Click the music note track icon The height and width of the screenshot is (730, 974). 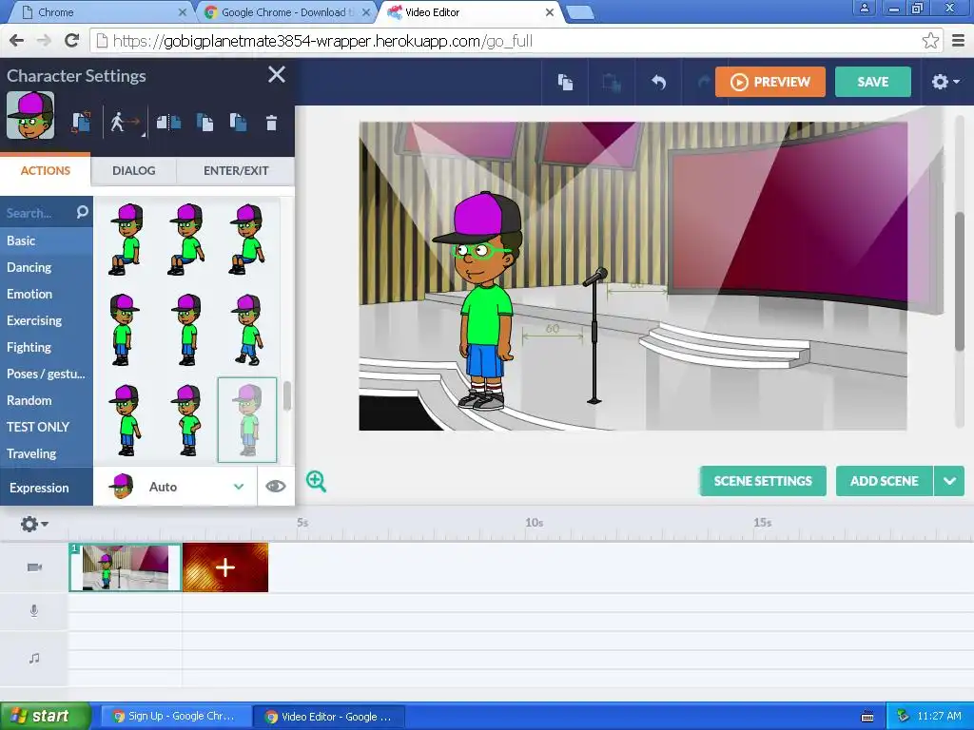[34, 658]
